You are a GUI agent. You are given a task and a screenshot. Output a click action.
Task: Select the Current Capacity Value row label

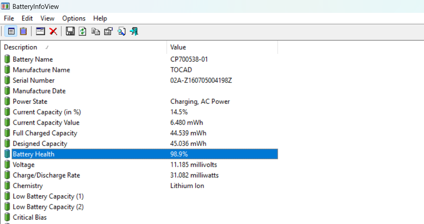pos(46,122)
